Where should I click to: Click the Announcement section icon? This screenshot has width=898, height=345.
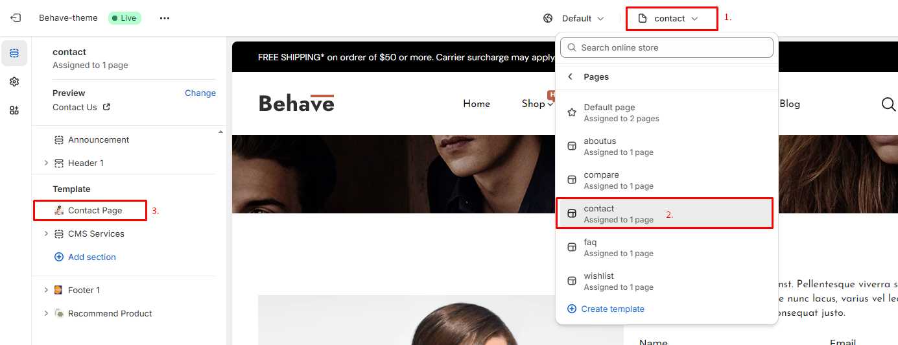coord(59,140)
